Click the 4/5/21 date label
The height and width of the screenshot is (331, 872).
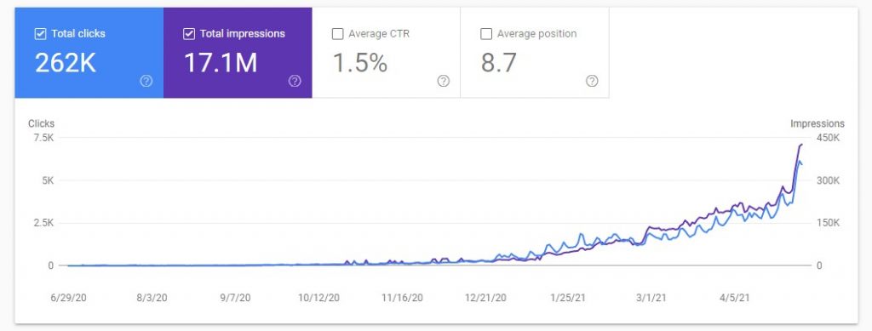[x=734, y=298]
